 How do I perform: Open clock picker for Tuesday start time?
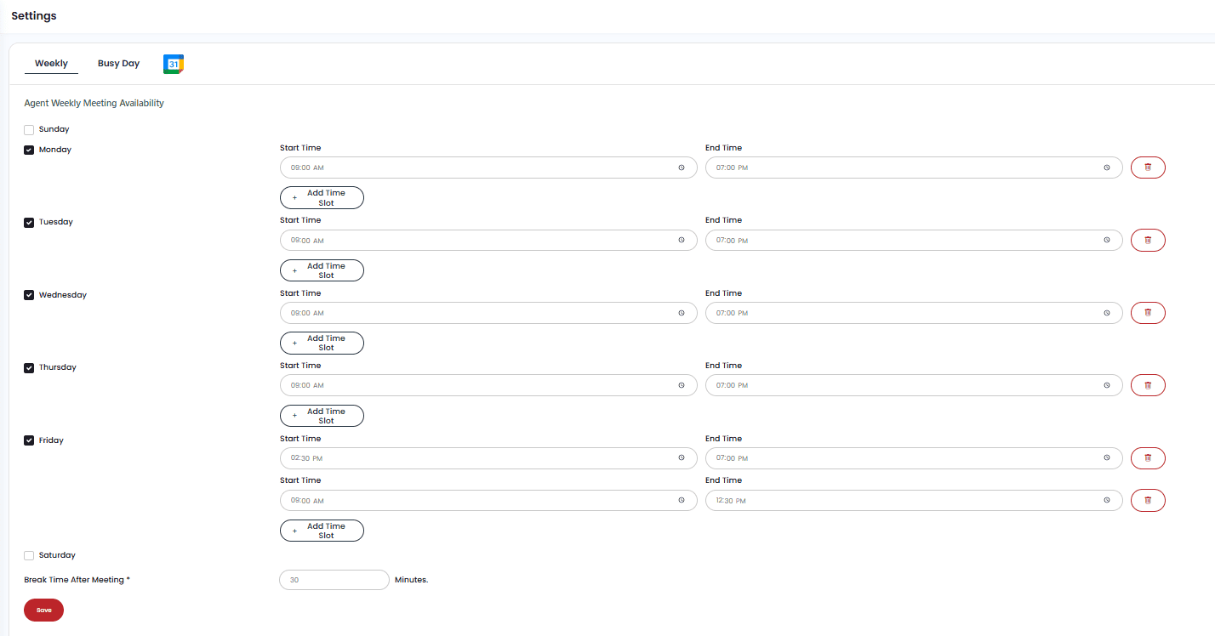[682, 241]
